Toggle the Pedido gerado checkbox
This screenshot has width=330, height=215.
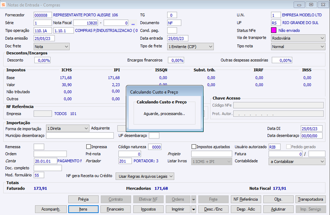tap(288, 146)
